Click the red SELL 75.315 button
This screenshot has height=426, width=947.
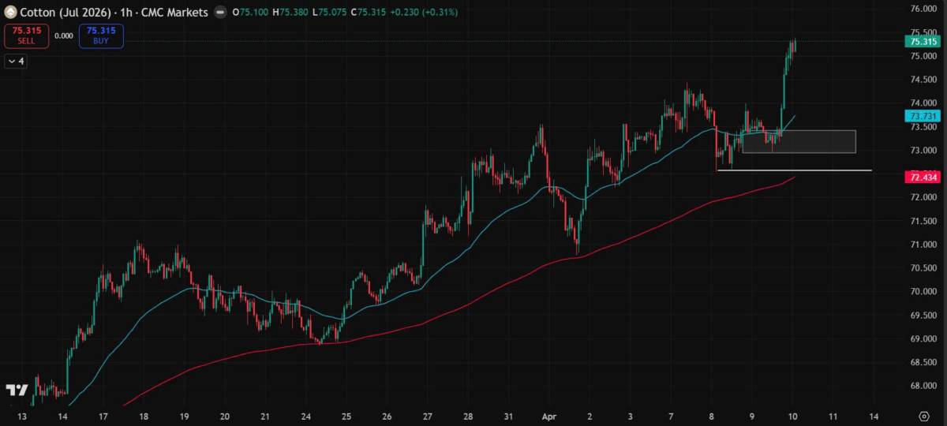click(26, 35)
